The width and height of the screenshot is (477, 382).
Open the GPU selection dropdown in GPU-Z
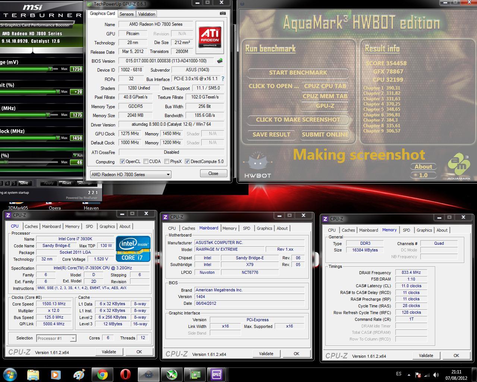coord(130,174)
